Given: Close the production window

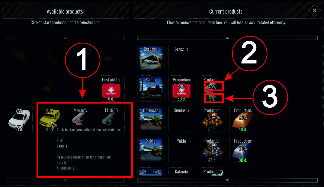Looking at the screenshot, I should pos(315,10).
